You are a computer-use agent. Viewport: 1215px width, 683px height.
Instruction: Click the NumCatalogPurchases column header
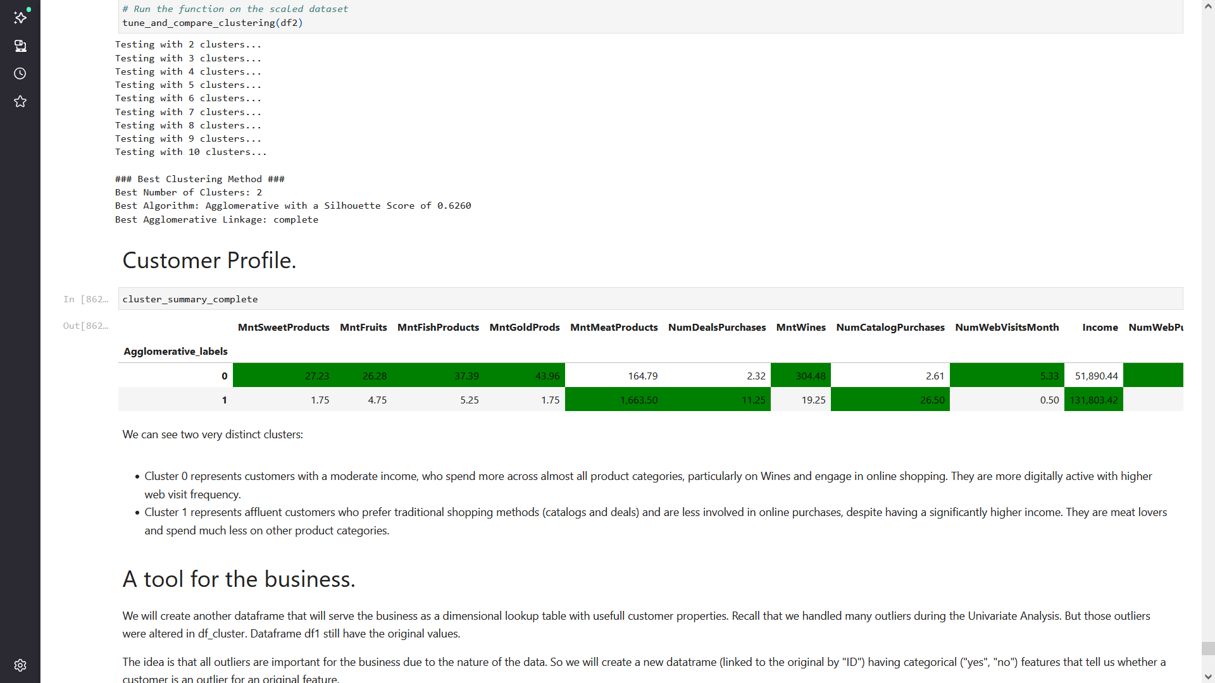coord(890,327)
